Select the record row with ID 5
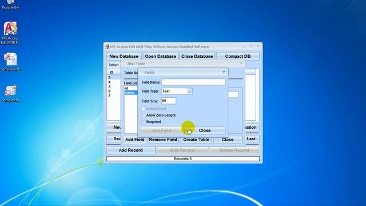The image size is (366, 206). (114, 86)
